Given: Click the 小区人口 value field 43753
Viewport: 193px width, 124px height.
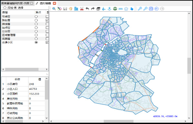Looking at the screenshot, I should click(x=36, y=89).
